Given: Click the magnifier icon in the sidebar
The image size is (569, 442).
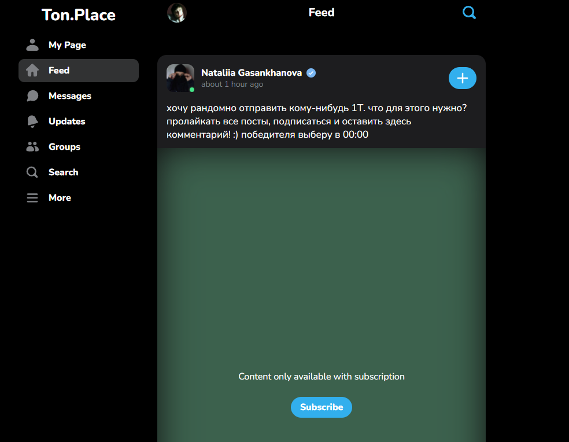Looking at the screenshot, I should (32, 172).
